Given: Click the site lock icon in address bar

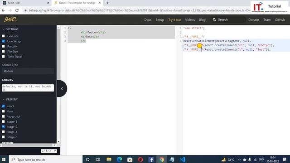Looking at the screenshot, I should pyautogui.click(x=25, y=10).
